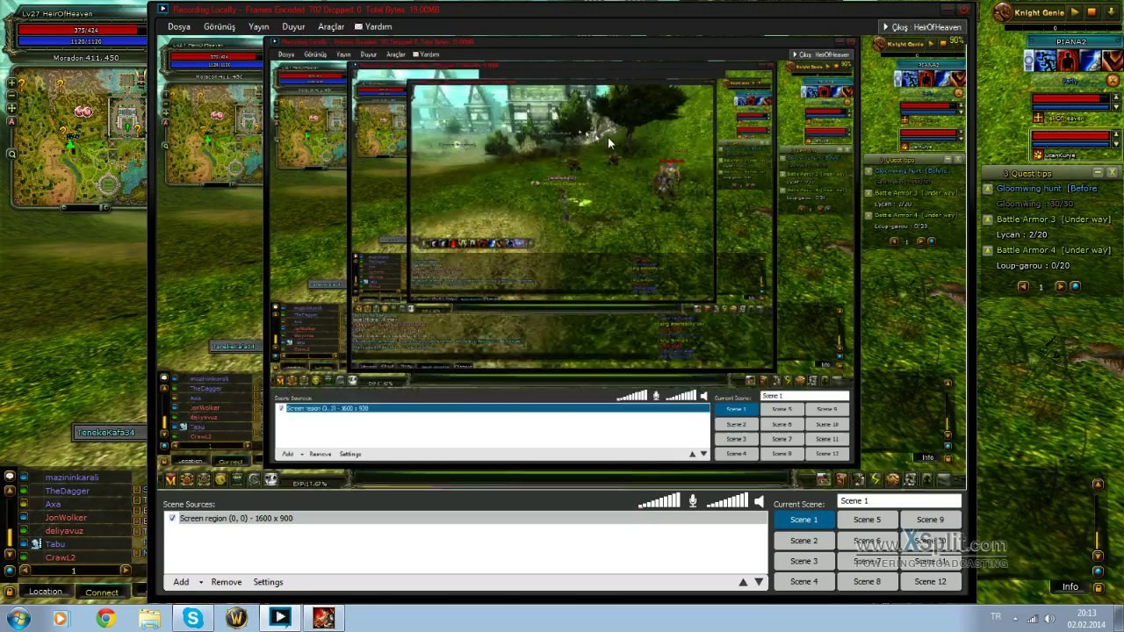Mute the speaker icon
Screen dimensions: 1124x632
tap(759, 501)
